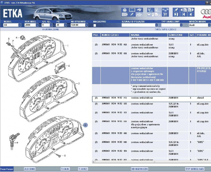Screen dimensions: 211x172
Task: Click the printer icon in toolbar
Action: (x=125, y=10)
